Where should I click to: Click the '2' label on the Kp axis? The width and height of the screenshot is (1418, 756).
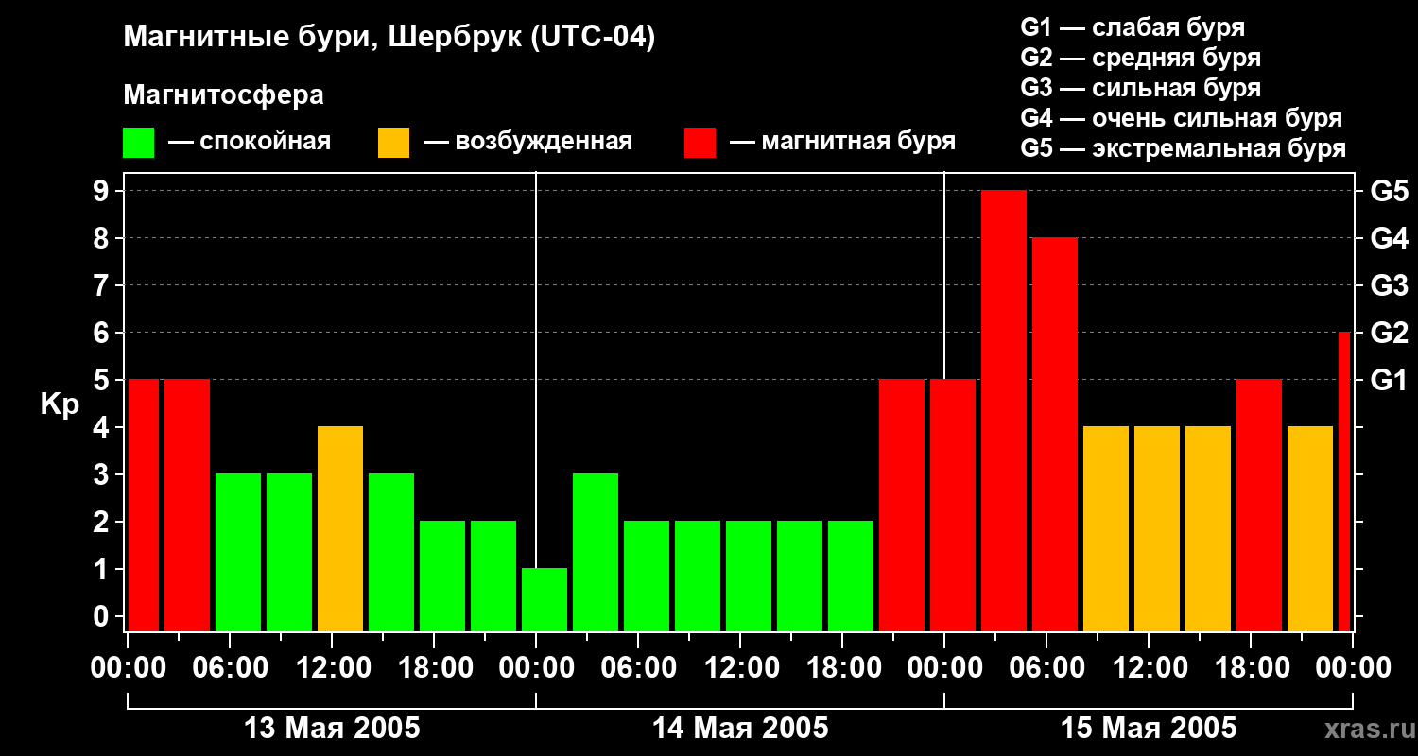[x=103, y=523]
